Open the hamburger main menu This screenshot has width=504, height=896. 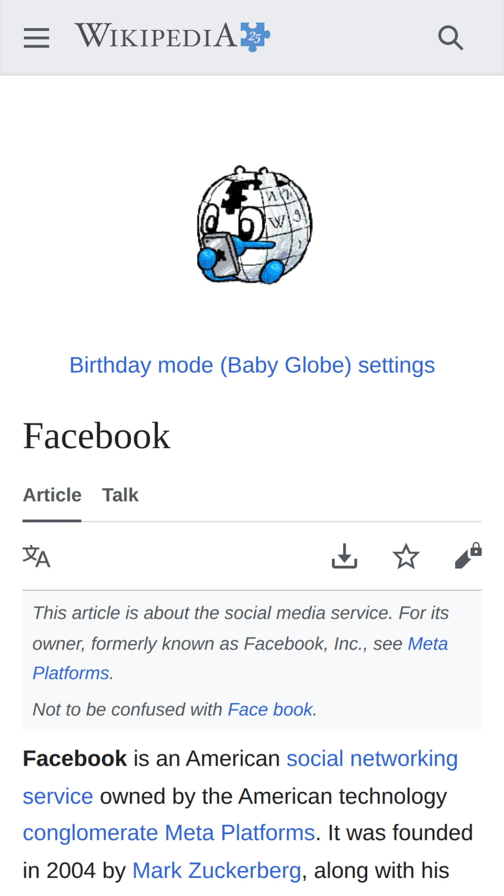click(x=36, y=38)
